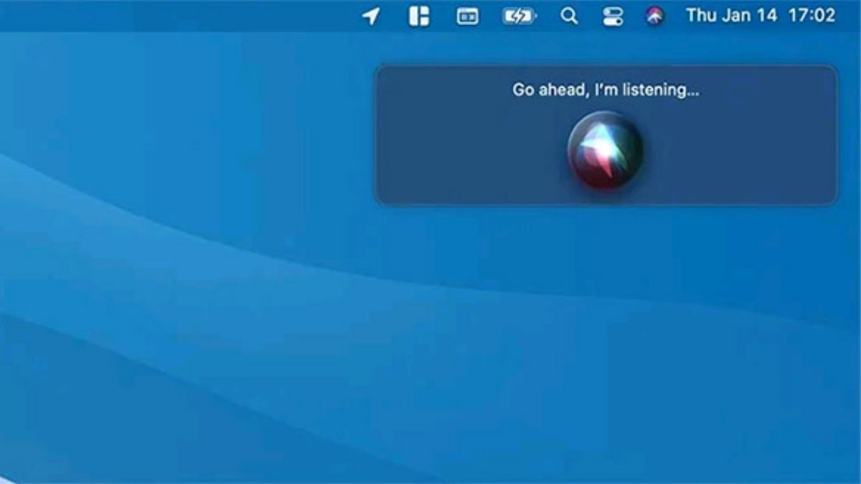Open the battery charging status icon
This screenshot has height=484, width=861.
[x=519, y=16]
